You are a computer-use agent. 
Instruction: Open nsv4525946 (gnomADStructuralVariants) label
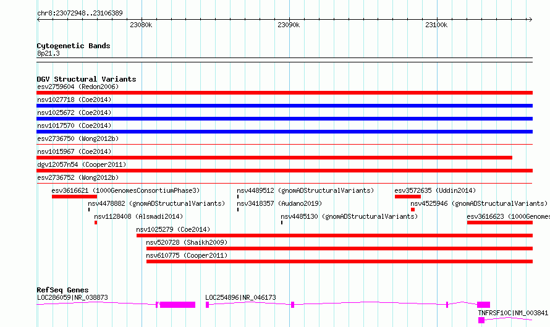tap(479, 203)
